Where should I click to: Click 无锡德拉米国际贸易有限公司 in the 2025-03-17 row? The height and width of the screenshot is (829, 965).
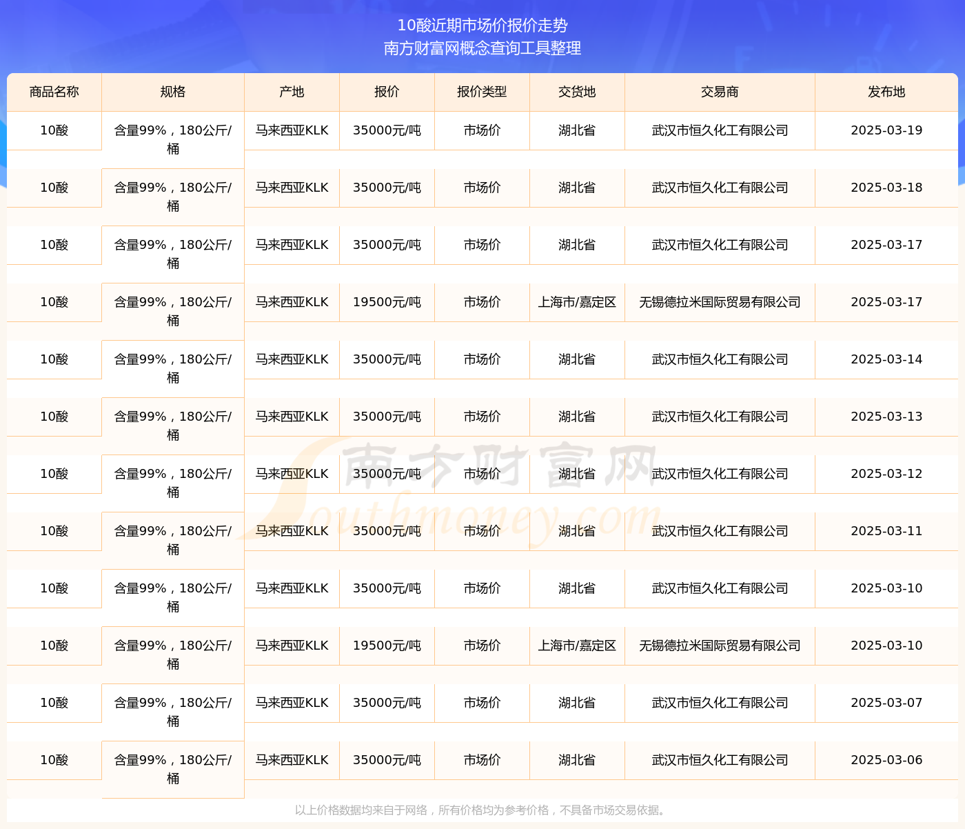[720, 302]
